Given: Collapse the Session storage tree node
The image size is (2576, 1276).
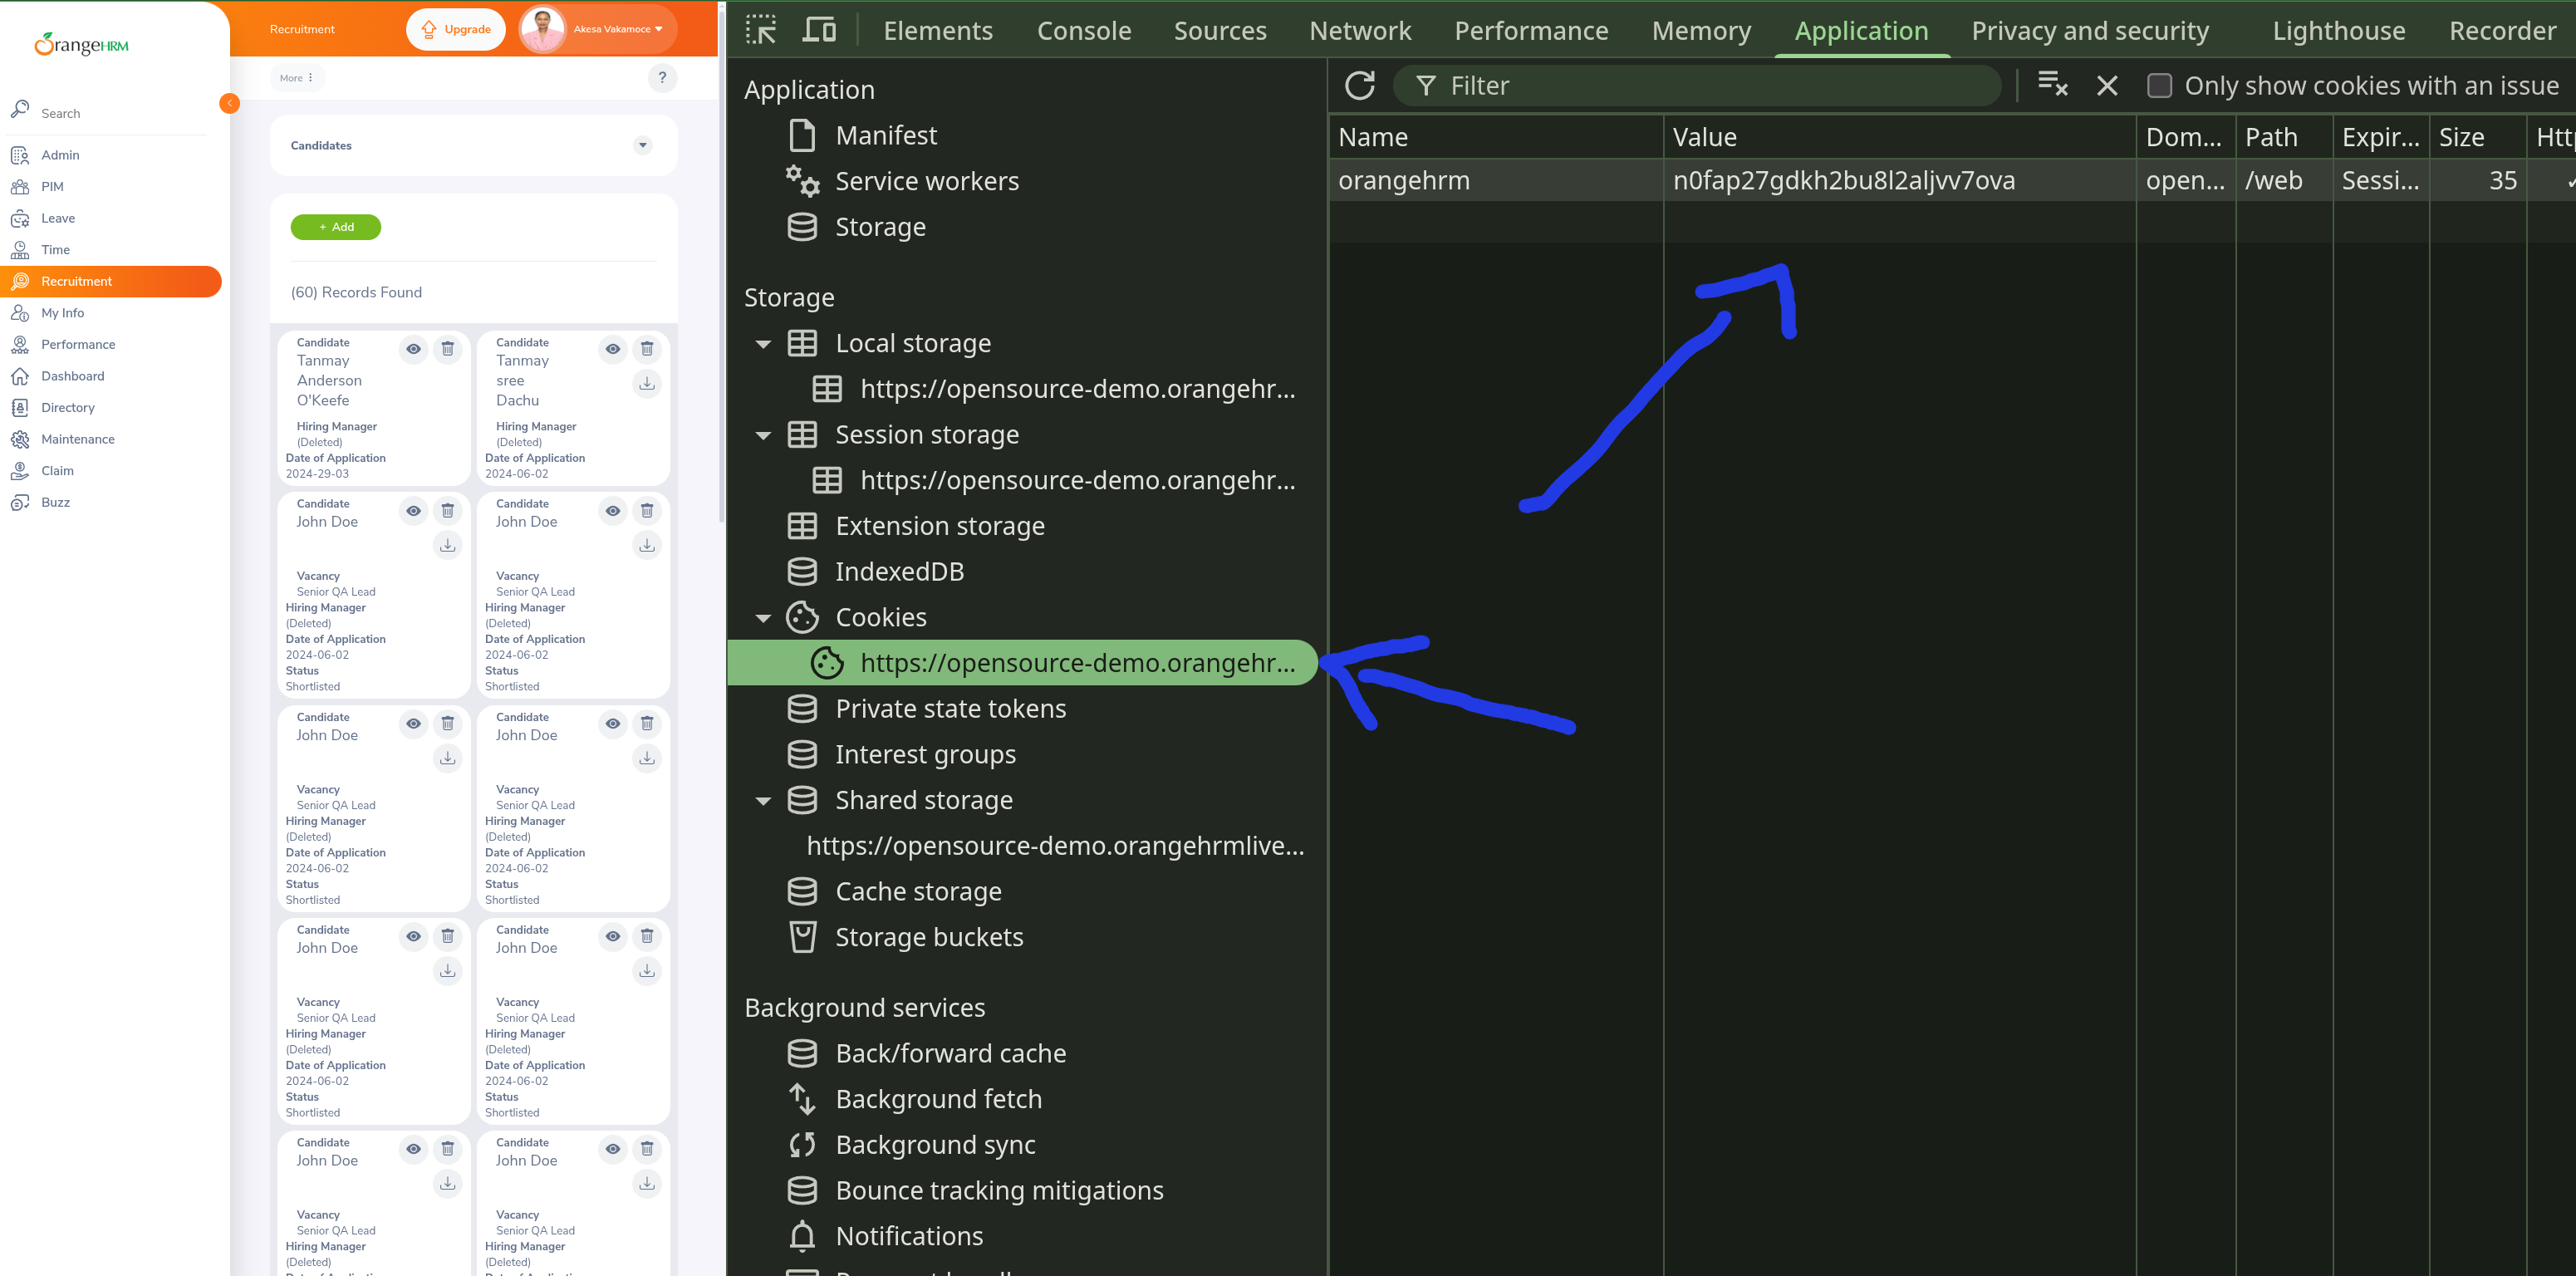Looking at the screenshot, I should tap(763, 435).
